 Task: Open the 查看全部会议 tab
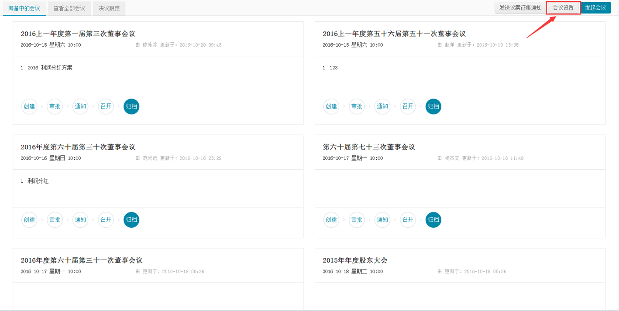(69, 8)
